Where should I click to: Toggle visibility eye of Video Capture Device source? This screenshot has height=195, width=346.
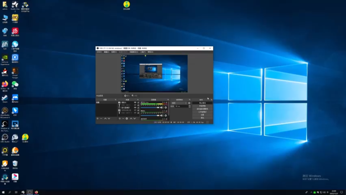pos(135,110)
